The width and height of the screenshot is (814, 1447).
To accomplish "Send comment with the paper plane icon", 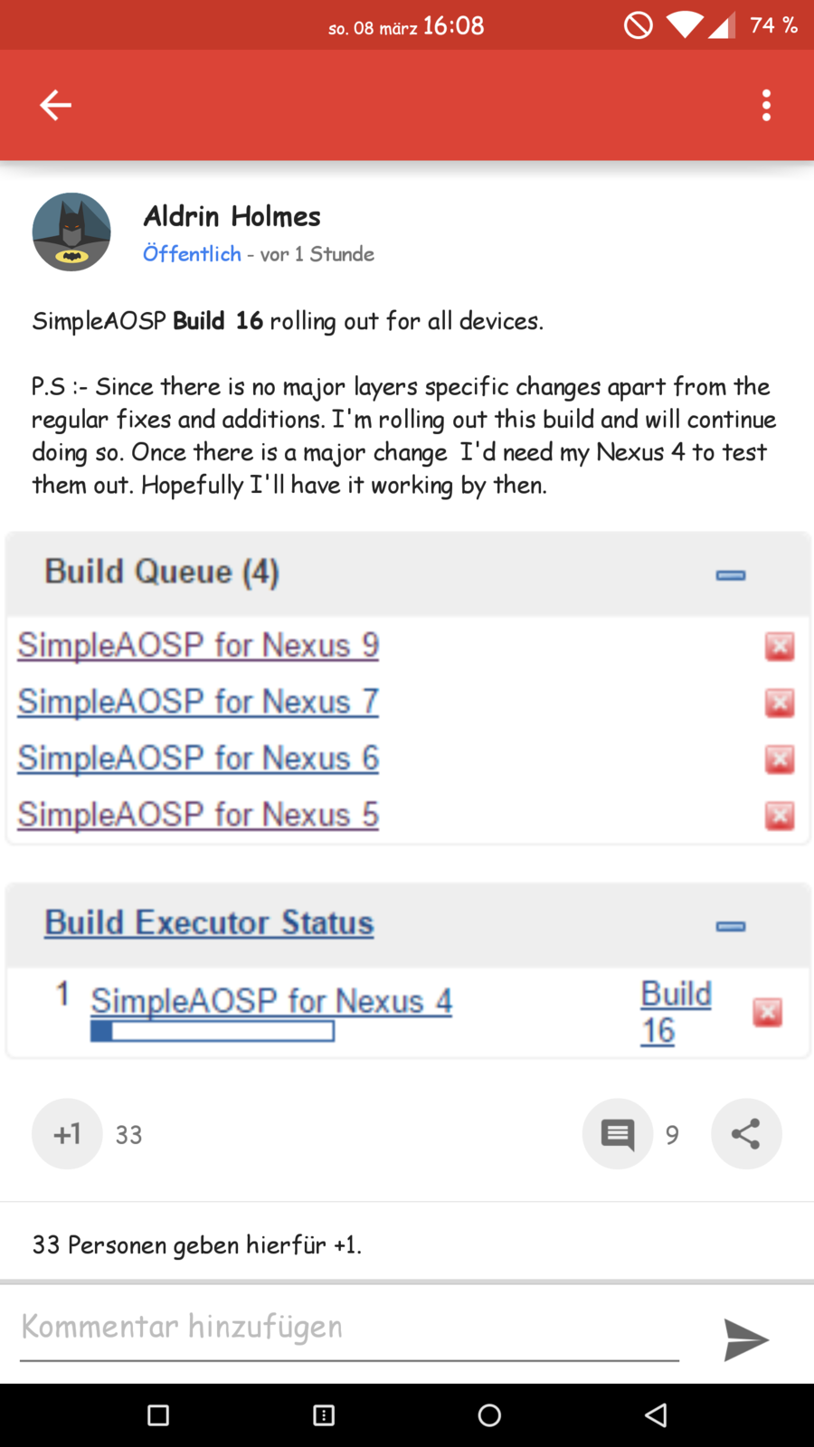I will (745, 1339).
